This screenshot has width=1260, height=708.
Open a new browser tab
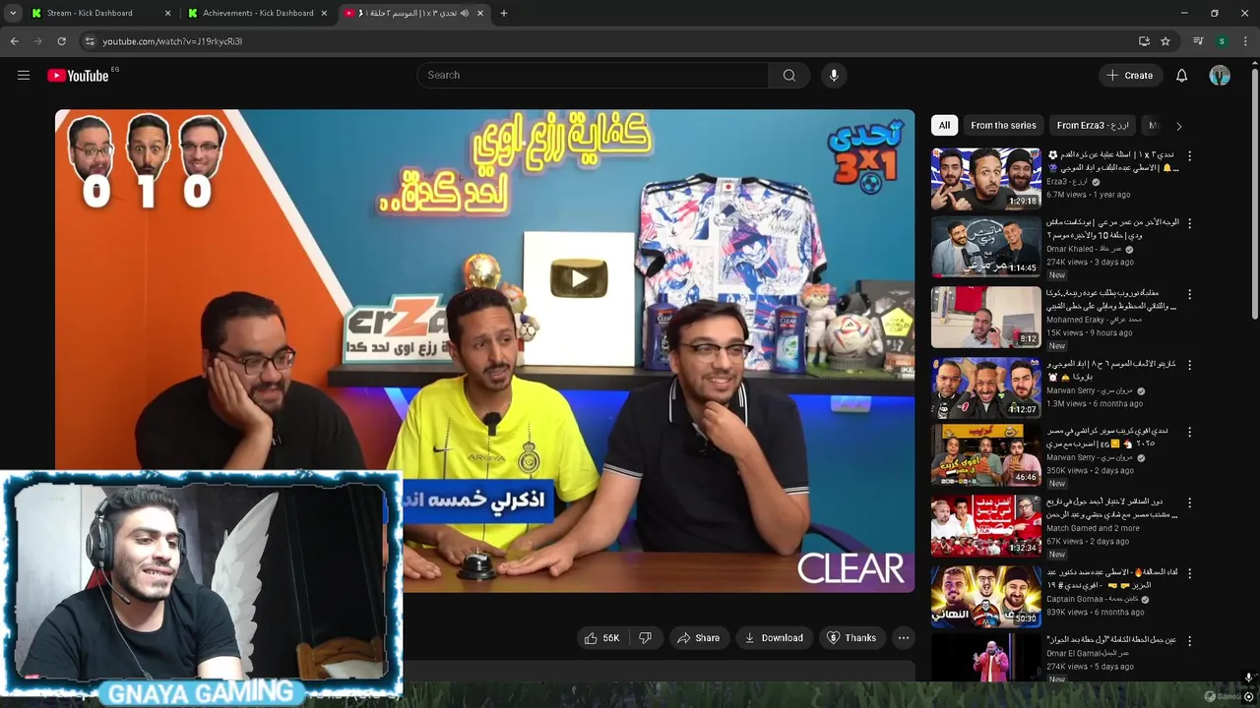pos(504,13)
